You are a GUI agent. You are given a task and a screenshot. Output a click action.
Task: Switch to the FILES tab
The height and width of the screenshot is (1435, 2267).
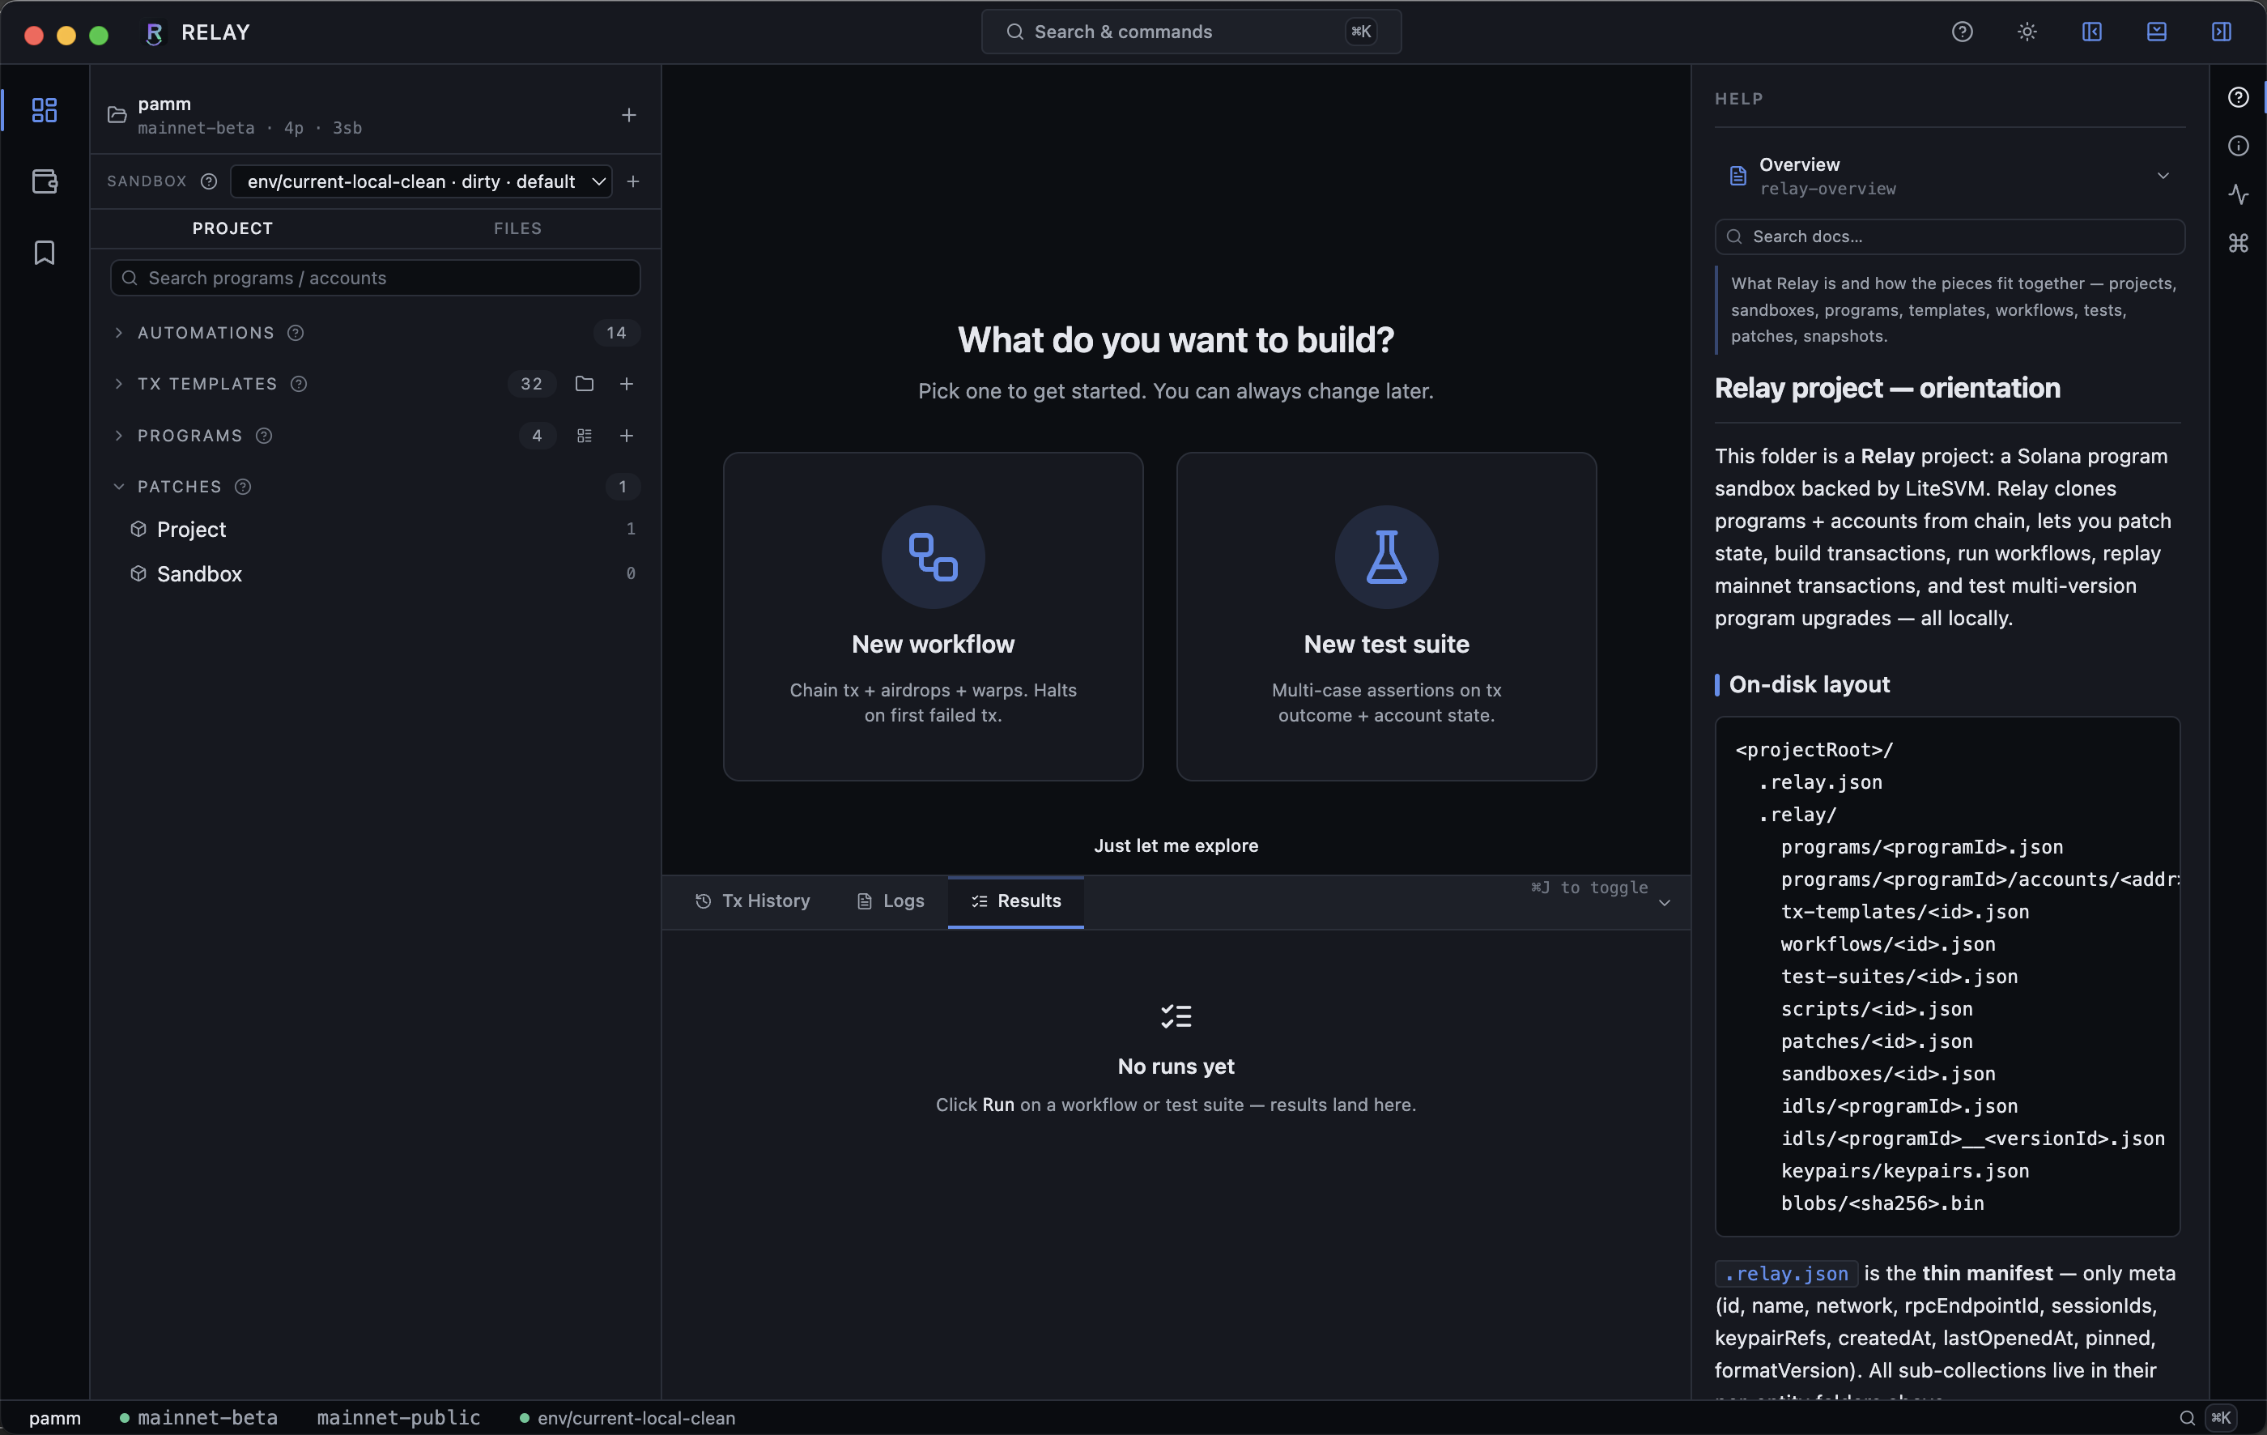click(x=518, y=228)
